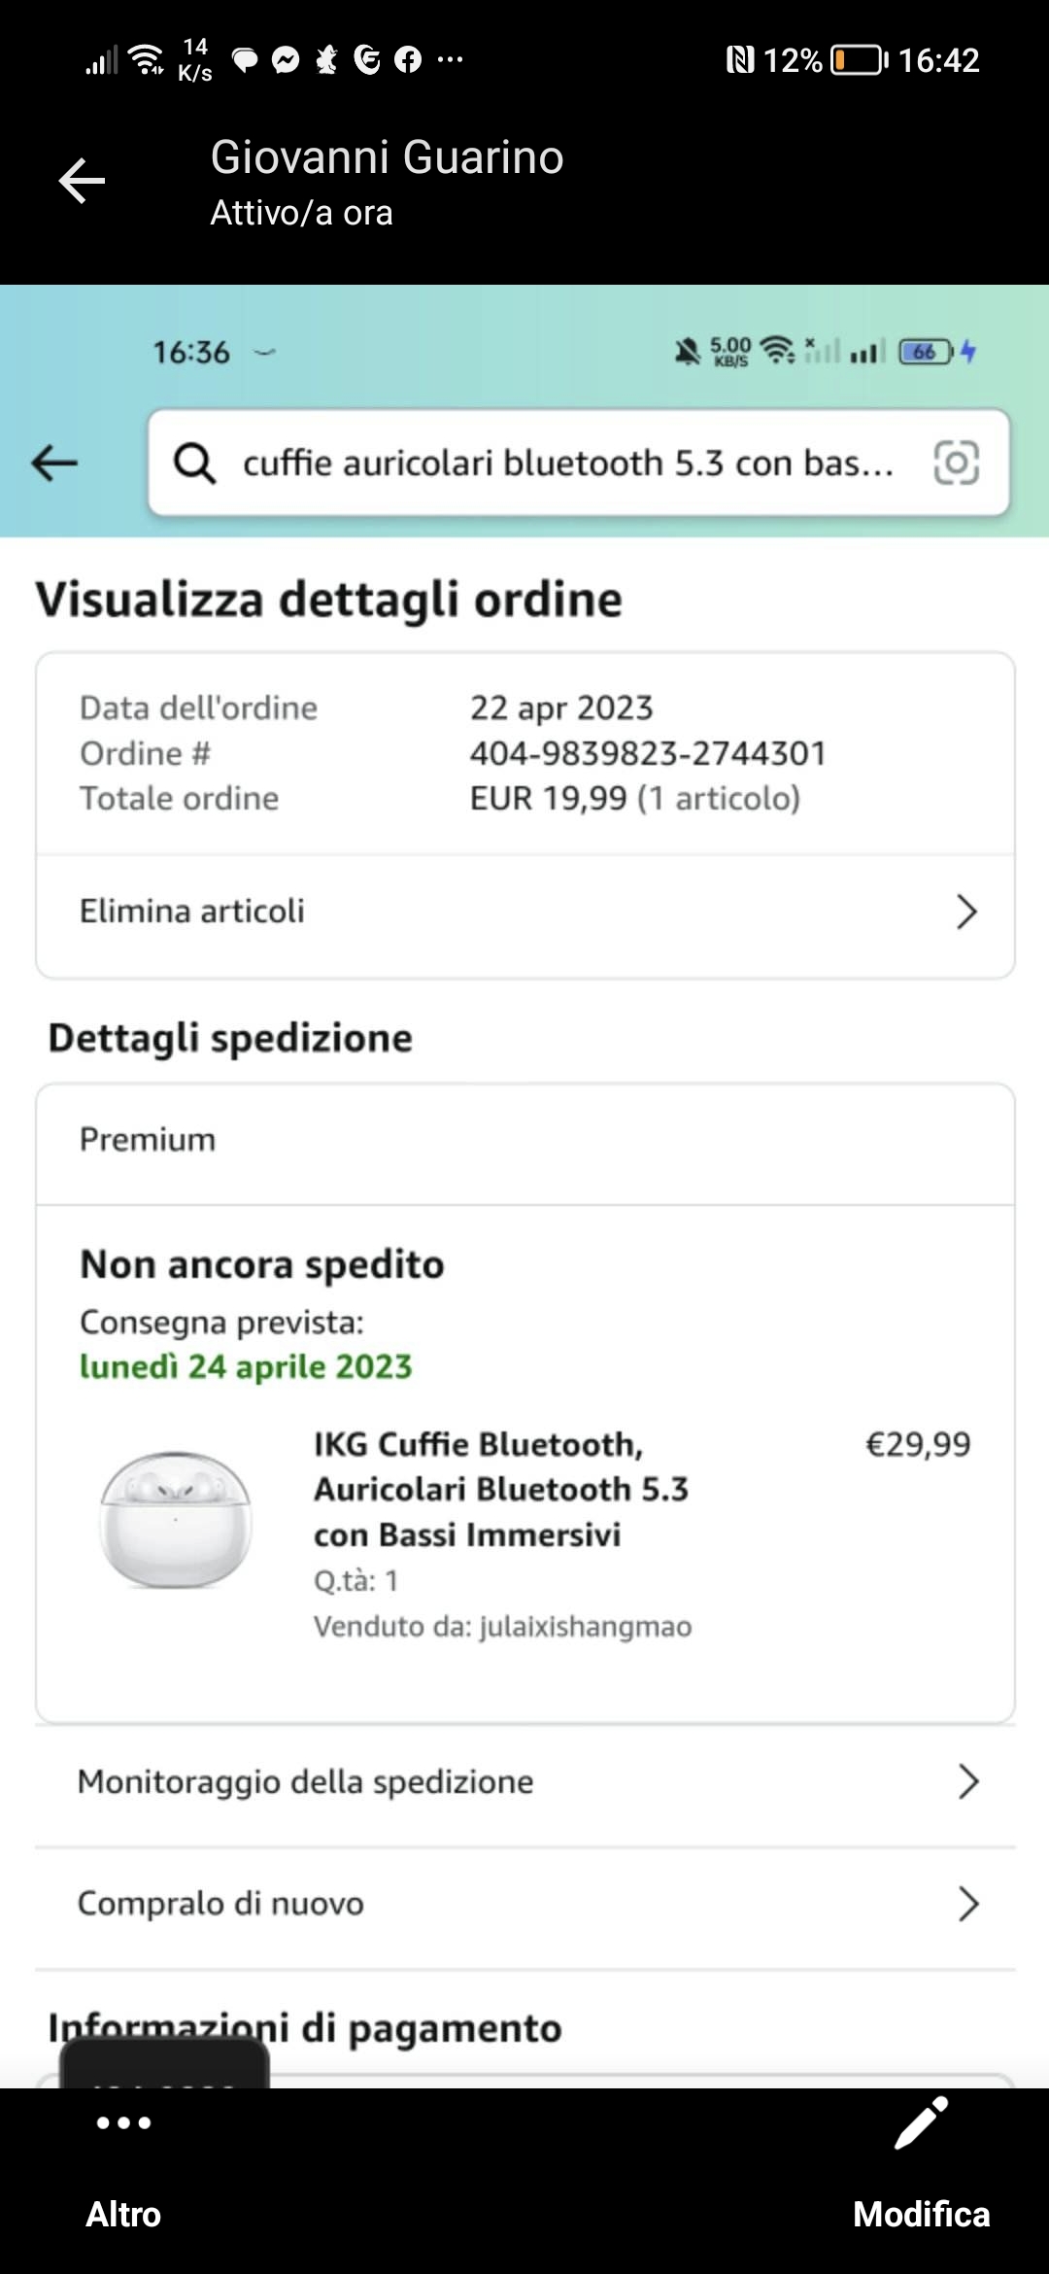Open IKG Cuffie Bluetooth product title
Screen dimensions: 1049x2274
coord(500,1489)
